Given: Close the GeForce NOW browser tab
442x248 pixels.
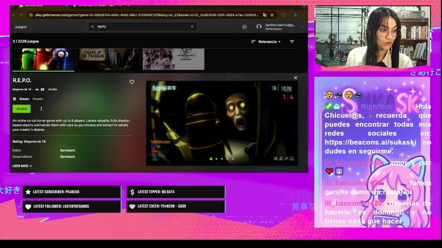Looking at the screenshot, I should tap(66, 6).
